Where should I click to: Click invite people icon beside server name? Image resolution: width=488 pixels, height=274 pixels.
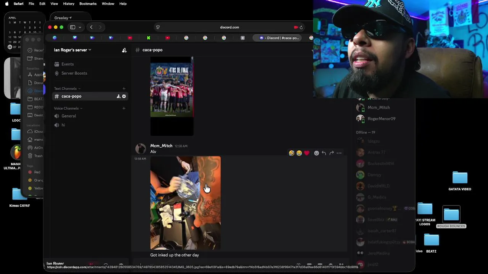(124, 50)
